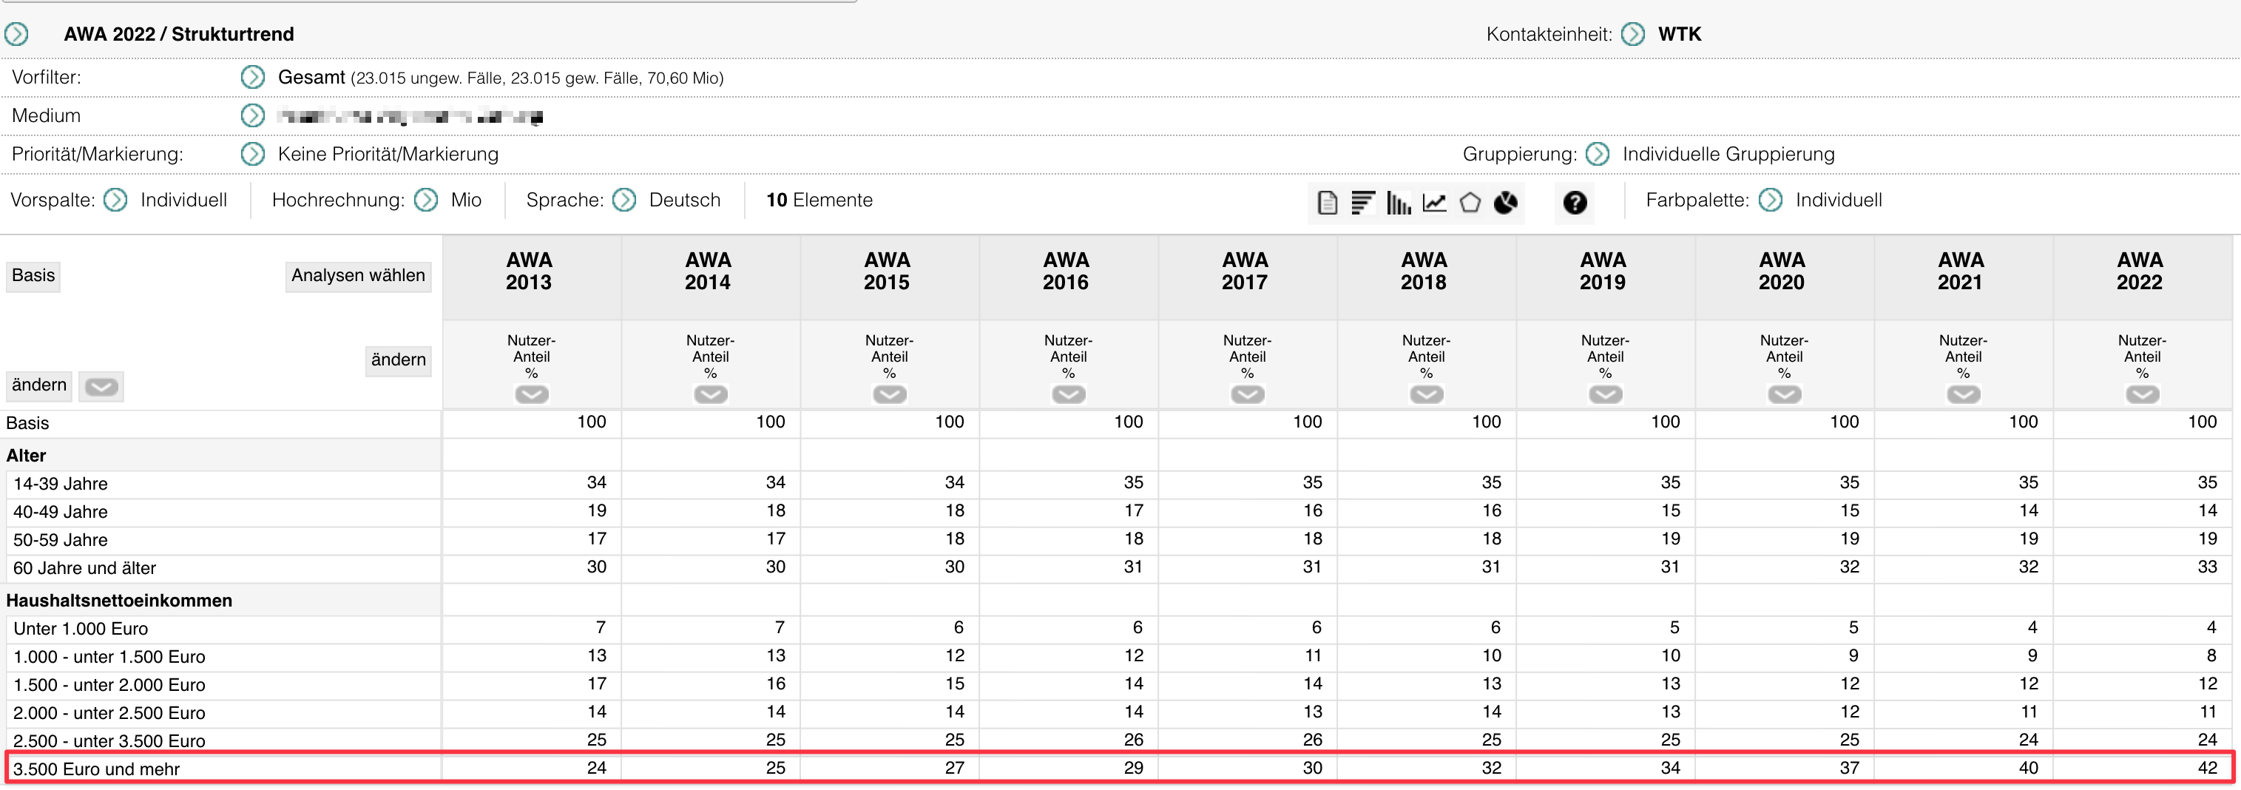Select 2.000 - unter 2.500 Euro row
The image size is (2241, 790).
coord(109,713)
